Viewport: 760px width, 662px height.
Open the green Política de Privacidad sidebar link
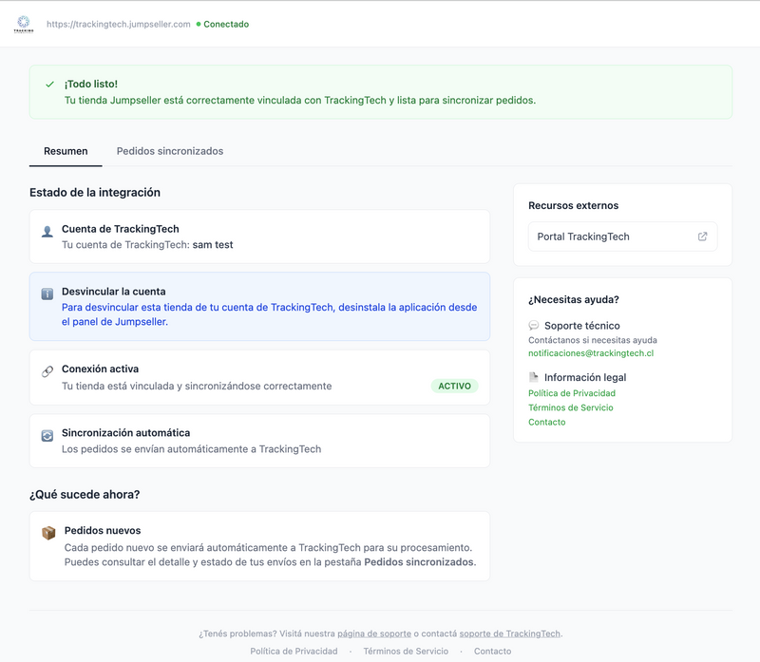point(572,393)
